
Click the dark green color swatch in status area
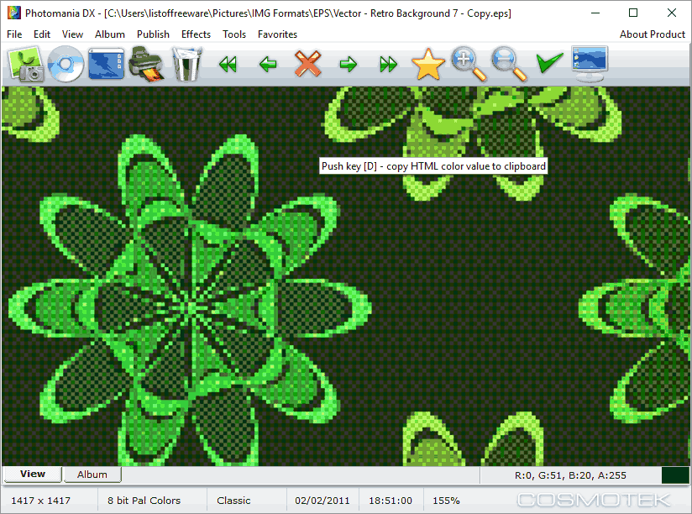[675, 475]
